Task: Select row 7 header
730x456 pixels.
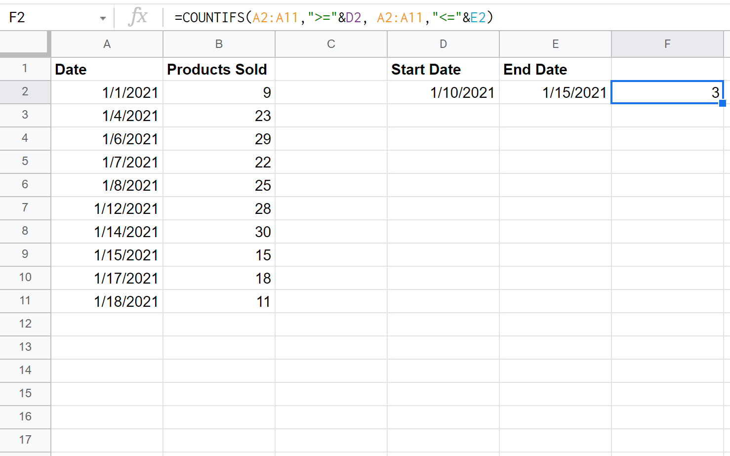Action: click(x=25, y=208)
